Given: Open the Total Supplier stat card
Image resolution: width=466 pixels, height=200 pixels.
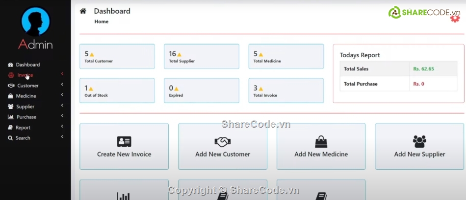Looking at the screenshot, I should (202, 56).
